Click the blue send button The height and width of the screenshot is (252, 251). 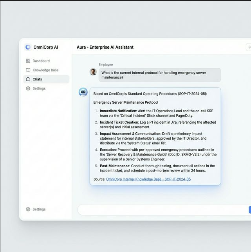point(250,210)
